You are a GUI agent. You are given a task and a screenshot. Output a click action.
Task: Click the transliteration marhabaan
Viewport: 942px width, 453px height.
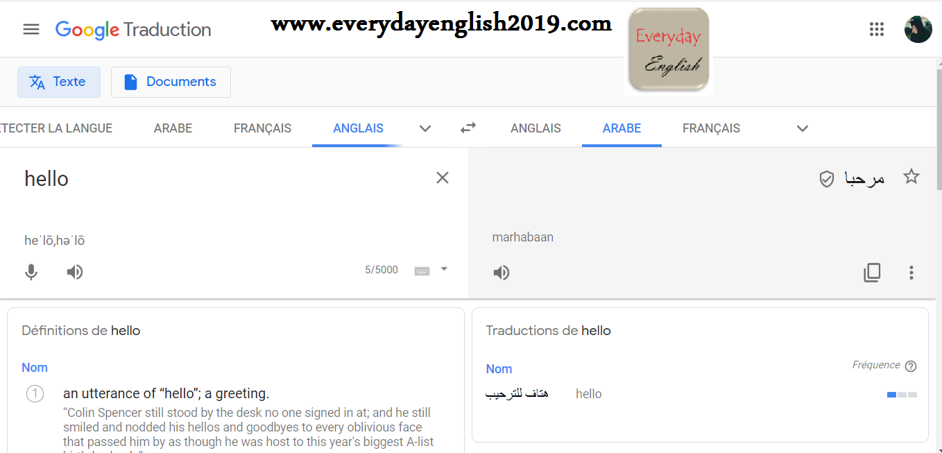(x=523, y=237)
